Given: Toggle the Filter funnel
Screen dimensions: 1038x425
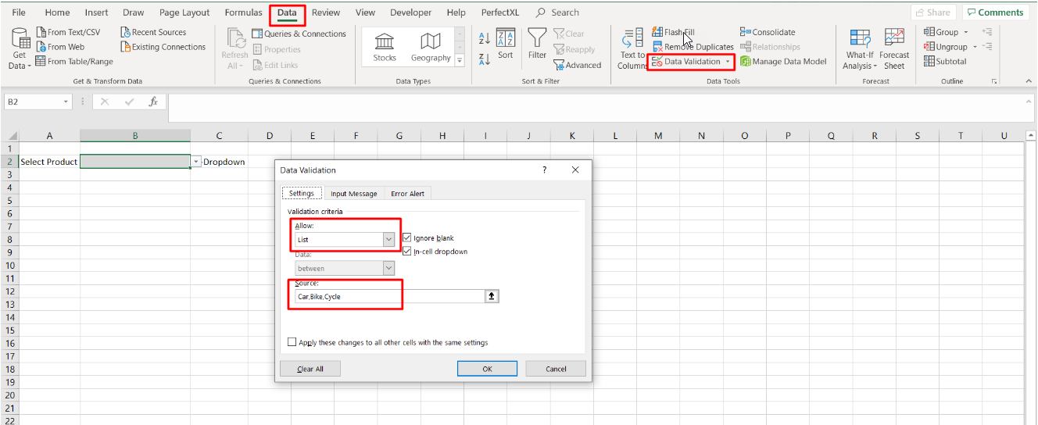Looking at the screenshot, I should tap(537, 45).
